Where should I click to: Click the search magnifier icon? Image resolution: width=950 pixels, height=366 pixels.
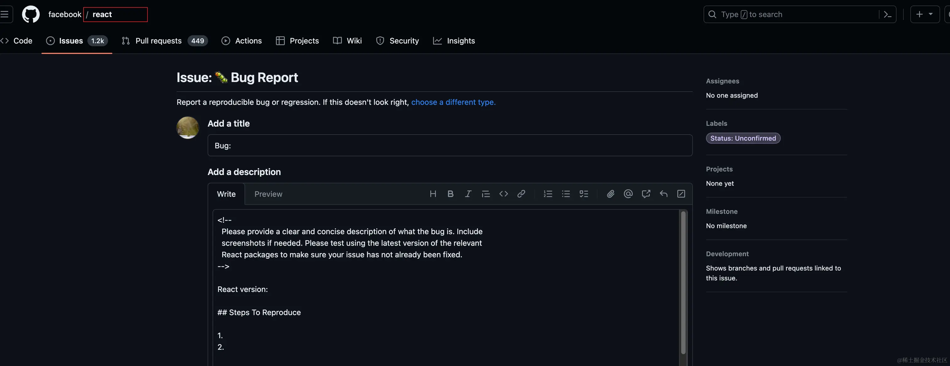pyautogui.click(x=712, y=14)
